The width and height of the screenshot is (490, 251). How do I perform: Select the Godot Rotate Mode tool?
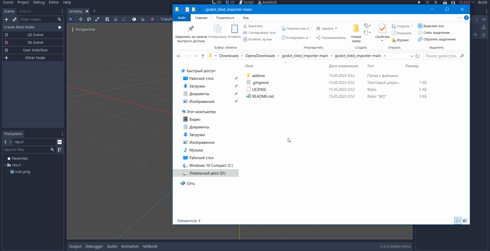89,19
